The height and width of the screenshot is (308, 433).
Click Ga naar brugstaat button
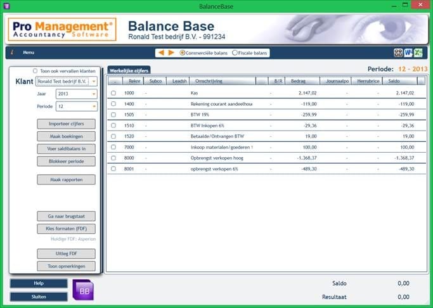click(x=67, y=216)
